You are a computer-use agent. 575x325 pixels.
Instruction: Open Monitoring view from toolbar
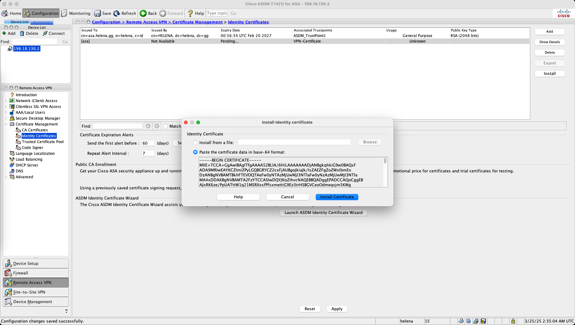click(76, 13)
